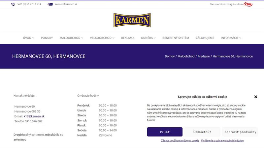Click karmen@karmen.sk in top bar

66,4
